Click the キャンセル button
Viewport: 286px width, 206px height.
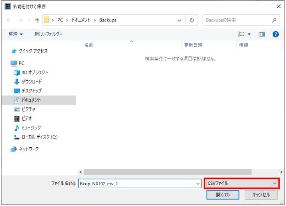tap(261, 195)
